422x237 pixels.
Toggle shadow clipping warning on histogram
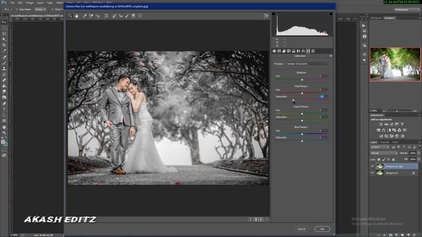[274, 14]
